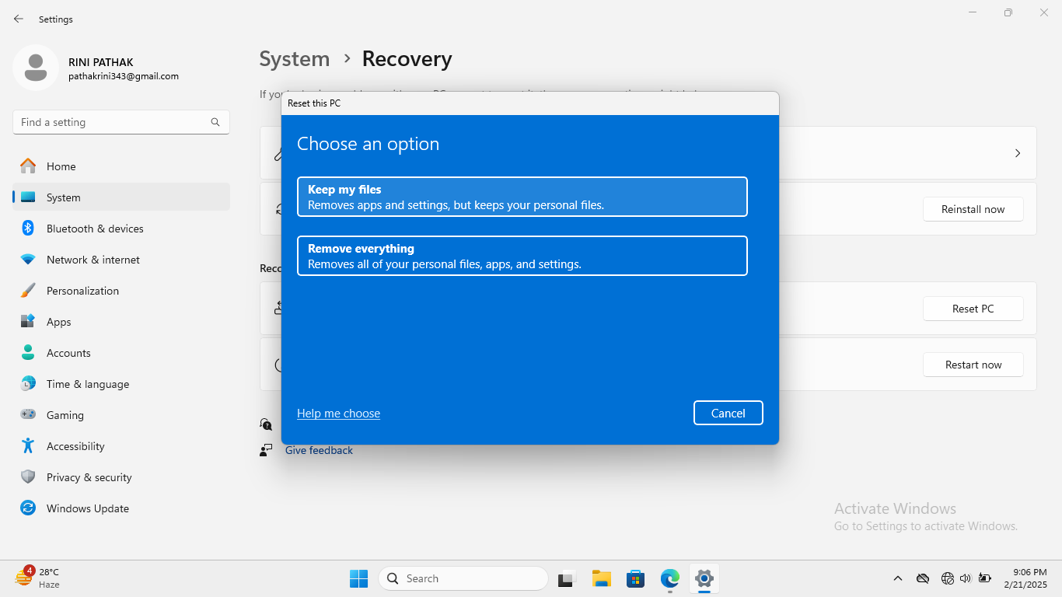Cancel the Reset this PC dialog
Viewport: 1062px width, 597px height.
tap(728, 413)
